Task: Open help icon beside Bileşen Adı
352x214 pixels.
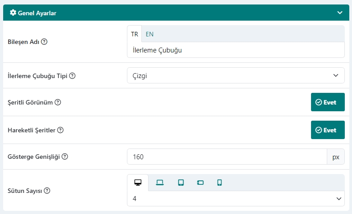Action: coord(44,42)
